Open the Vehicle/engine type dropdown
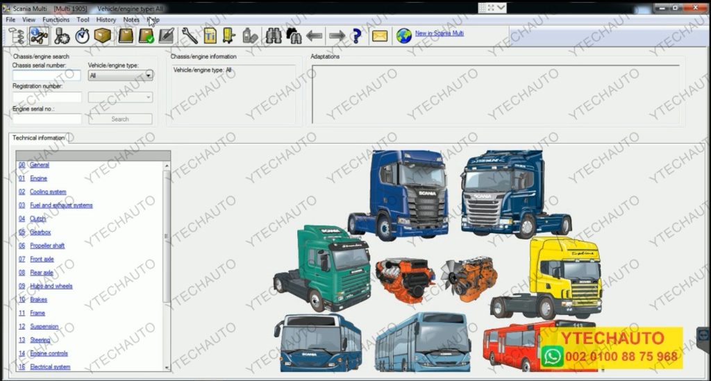Image resolution: width=711 pixels, height=381 pixels. tap(120, 75)
